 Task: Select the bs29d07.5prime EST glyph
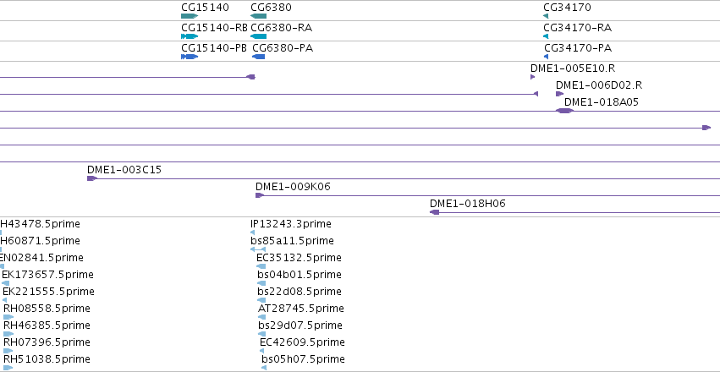click(x=261, y=335)
